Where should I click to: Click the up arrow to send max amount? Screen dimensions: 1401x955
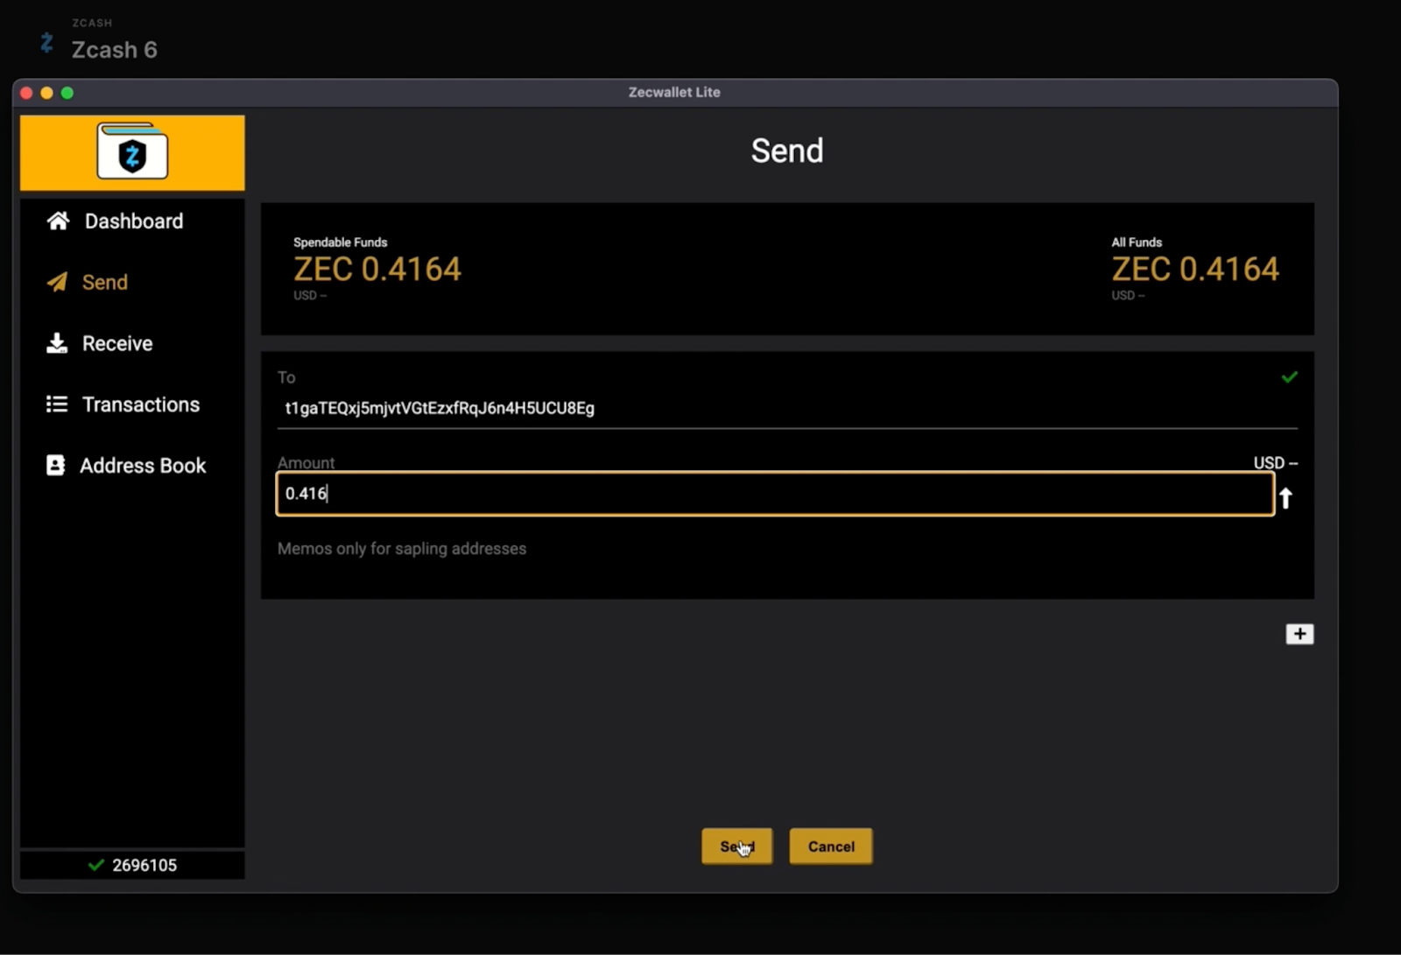click(x=1285, y=498)
